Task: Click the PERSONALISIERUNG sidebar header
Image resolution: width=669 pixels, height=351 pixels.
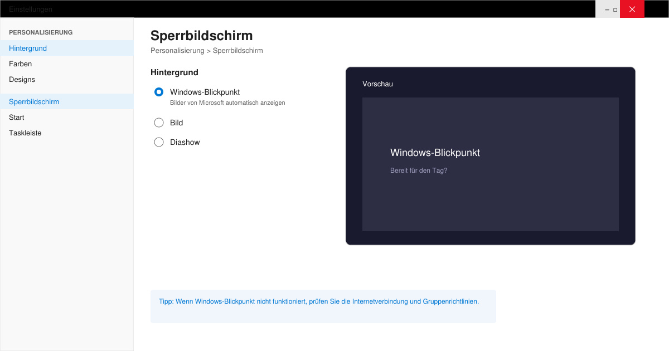Action: [41, 32]
